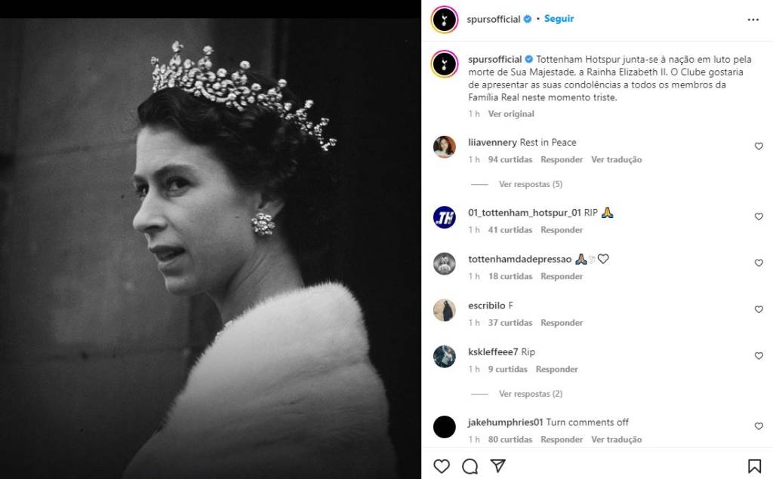Open 01_tottenham_hotspur_01 profile avatar

coord(445,217)
